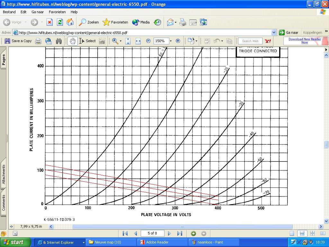Click the Ga naar go button

[289, 32]
